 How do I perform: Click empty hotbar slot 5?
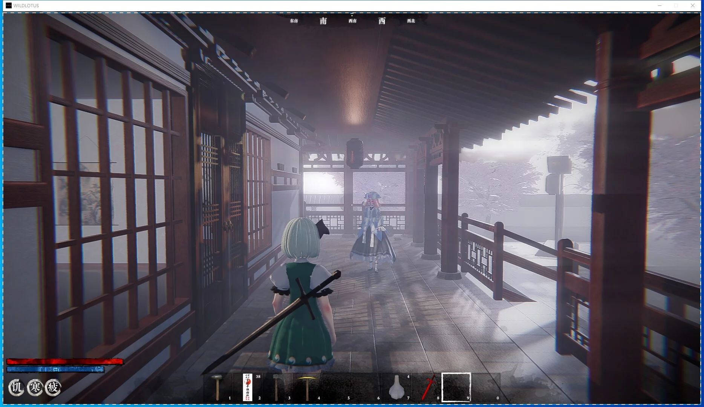pos(337,387)
